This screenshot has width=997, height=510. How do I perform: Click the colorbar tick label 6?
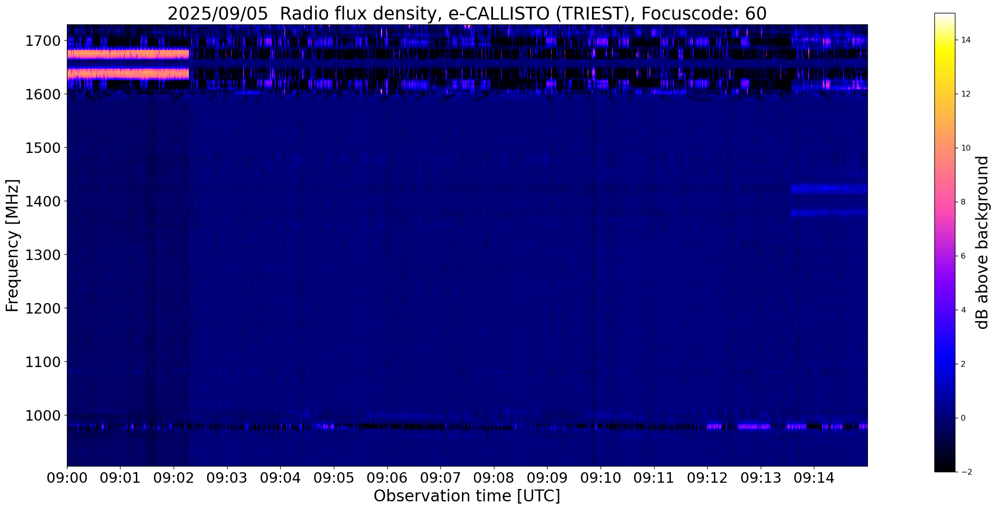click(x=963, y=256)
